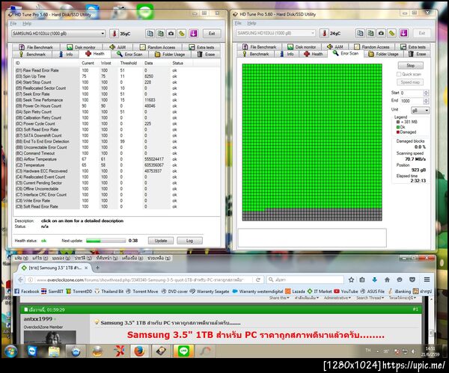Open File menu in left HD Tune window
449x373 pixels.
click(x=13, y=23)
